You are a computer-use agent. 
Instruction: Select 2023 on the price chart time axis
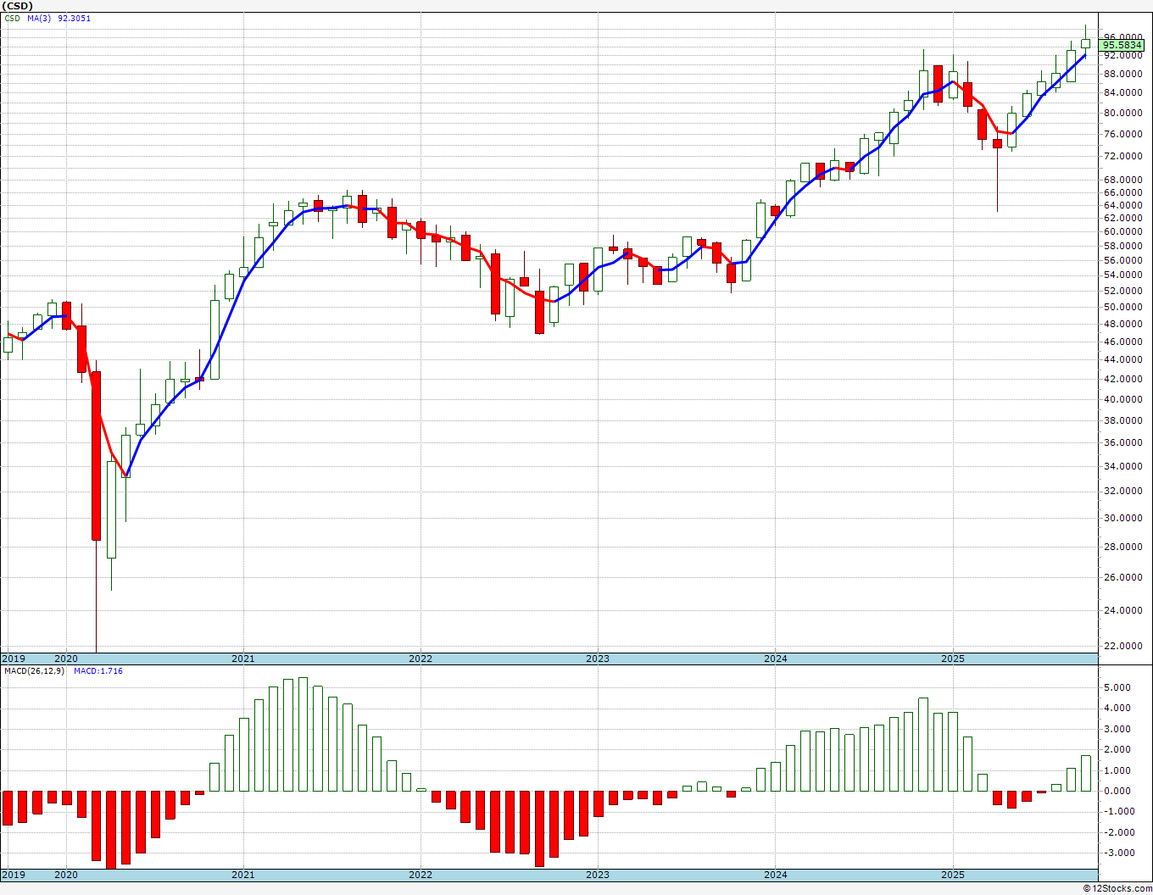pos(598,659)
